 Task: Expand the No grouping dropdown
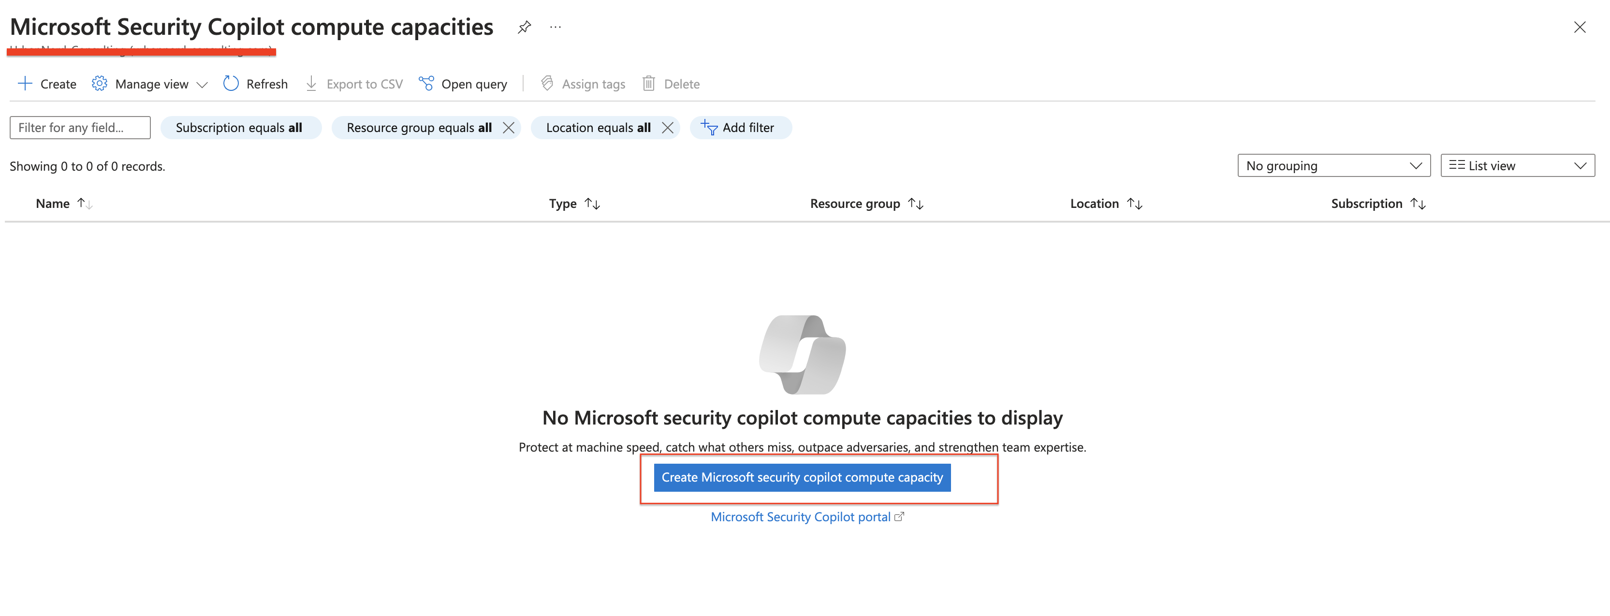(1334, 165)
